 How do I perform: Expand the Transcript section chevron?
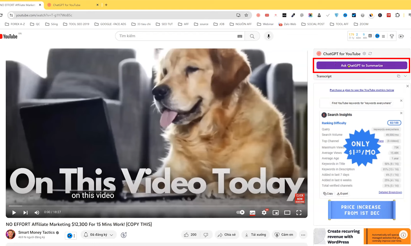click(405, 76)
